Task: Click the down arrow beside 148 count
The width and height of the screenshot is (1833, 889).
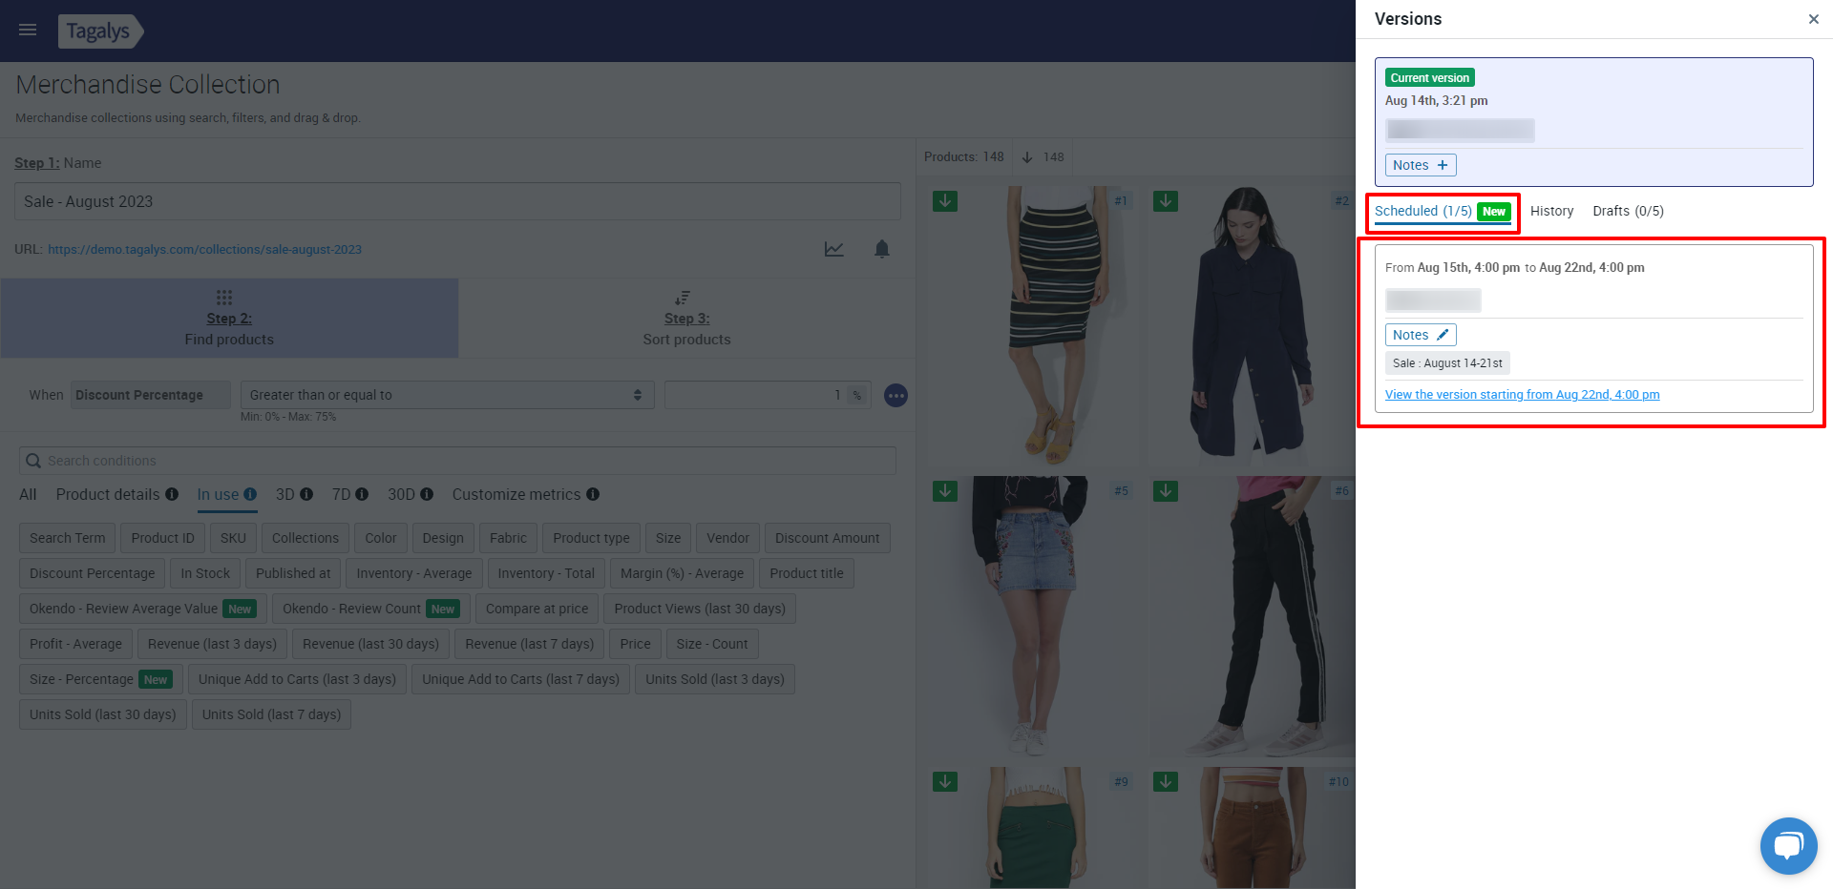Action: coord(1027,157)
